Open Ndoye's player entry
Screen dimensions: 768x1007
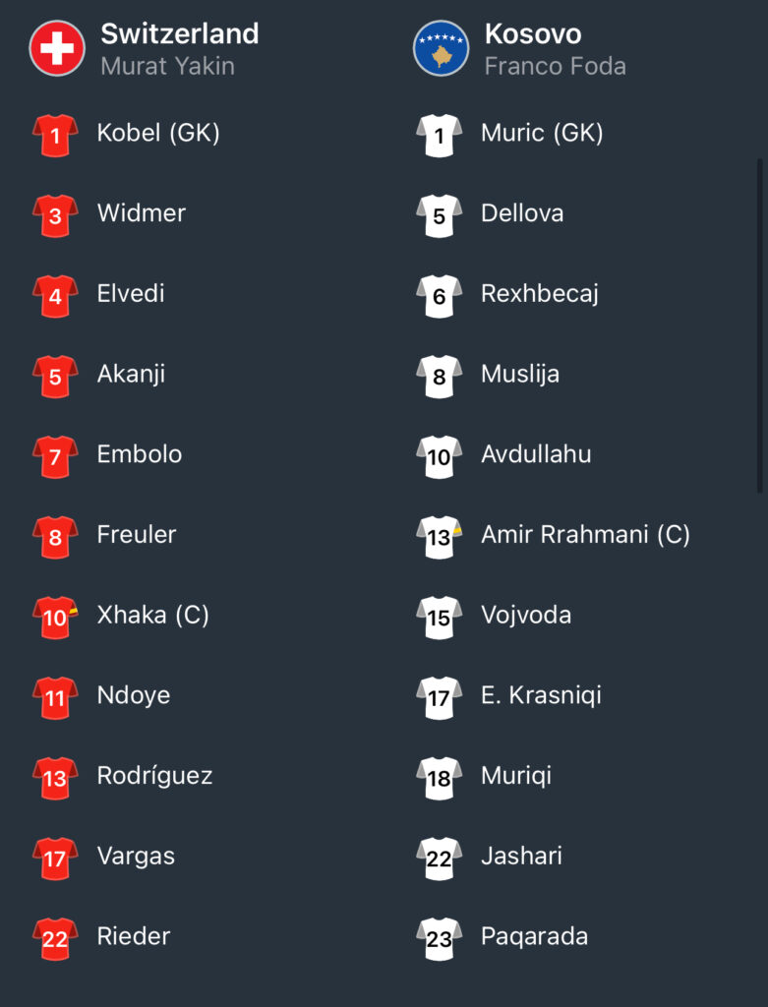tap(134, 695)
